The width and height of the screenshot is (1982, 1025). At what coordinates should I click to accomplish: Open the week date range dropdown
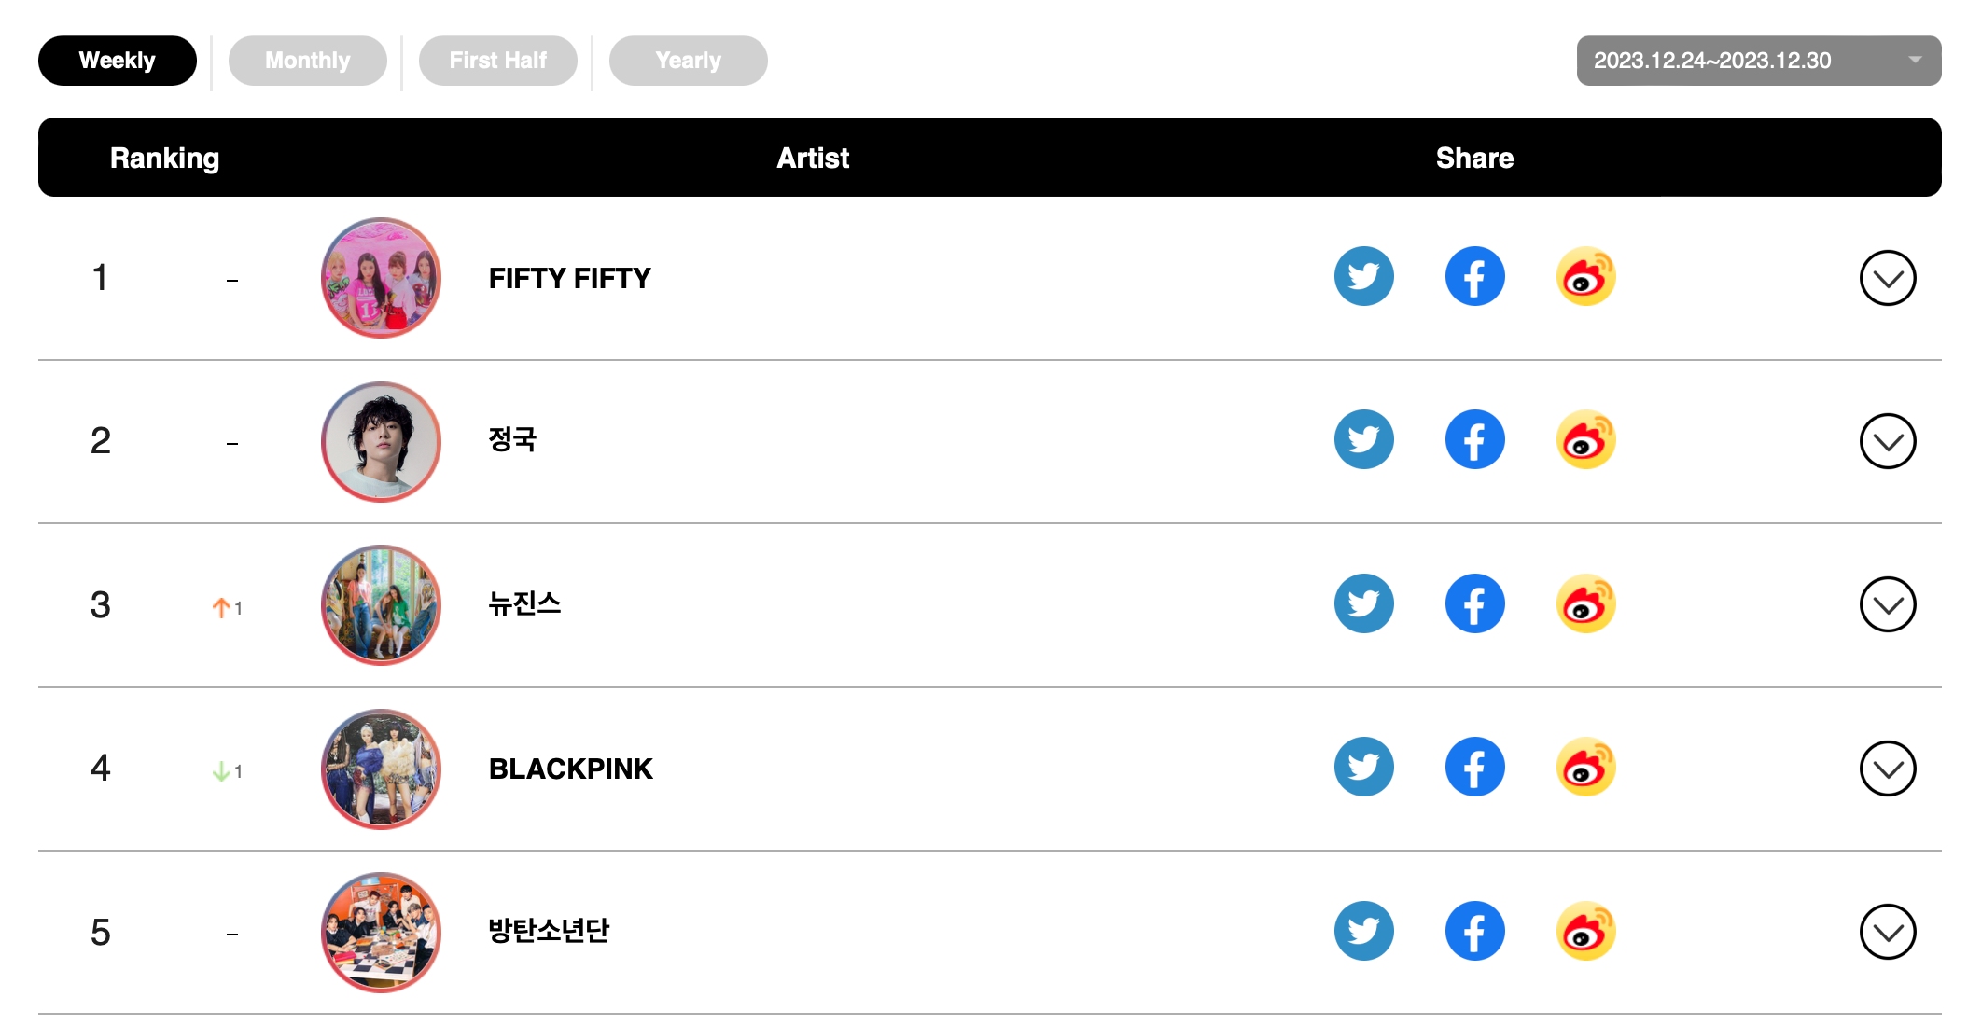(1758, 61)
